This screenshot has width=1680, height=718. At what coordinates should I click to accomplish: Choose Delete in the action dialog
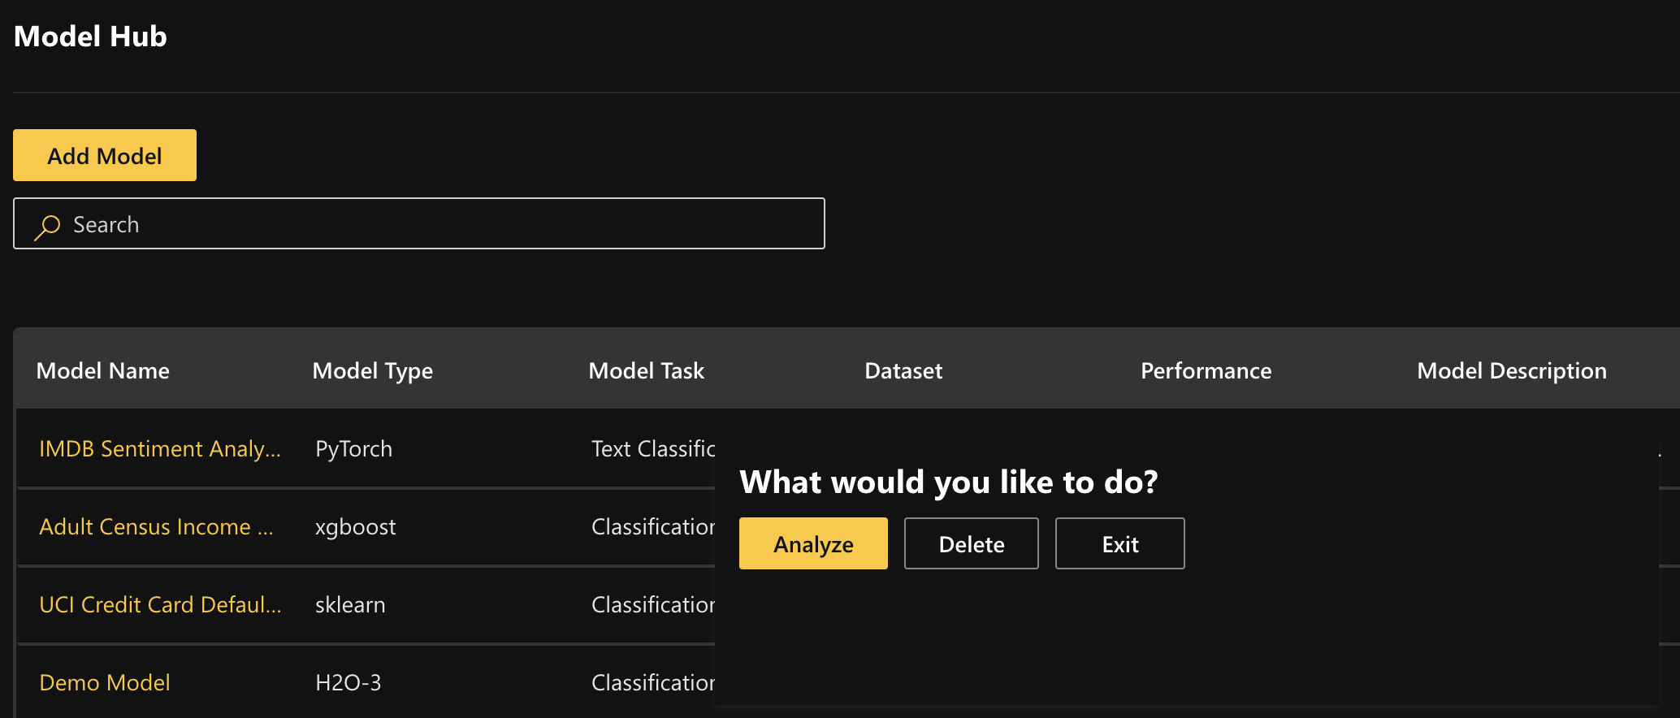[x=971, y=544]
